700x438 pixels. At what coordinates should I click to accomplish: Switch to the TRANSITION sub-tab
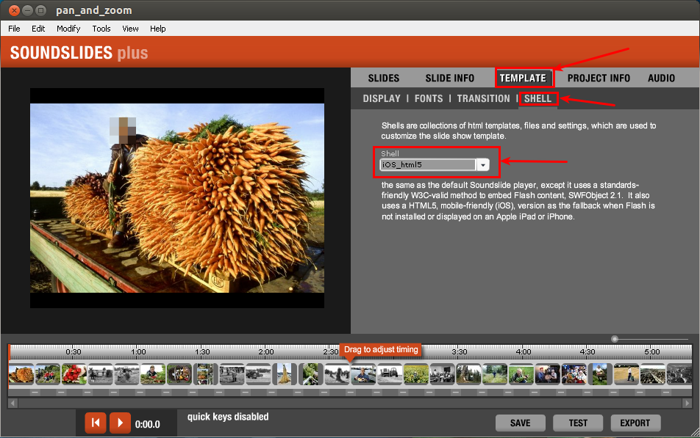click(x=483, y=98)
